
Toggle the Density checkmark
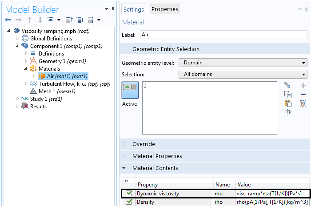(x=129, y=202)
